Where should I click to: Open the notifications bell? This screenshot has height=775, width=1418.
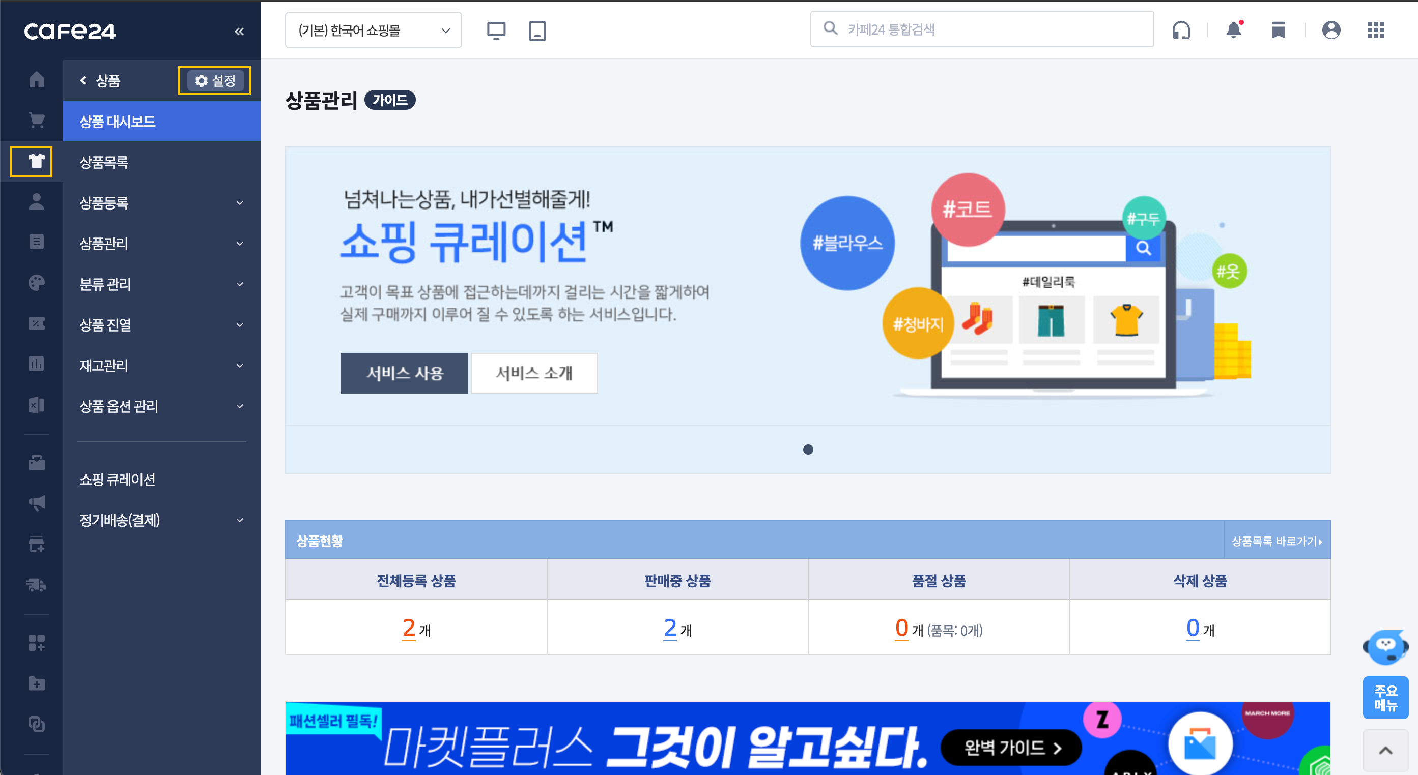tap(1234, 29)
